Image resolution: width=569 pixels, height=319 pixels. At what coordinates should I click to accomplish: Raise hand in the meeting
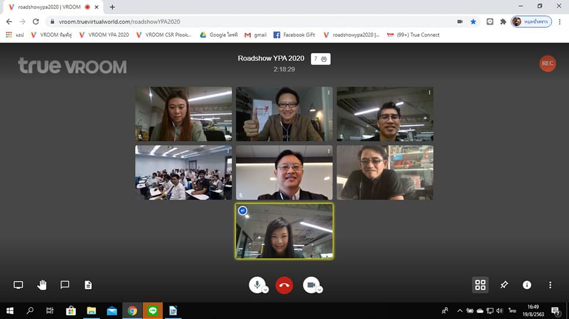[41, 285]
